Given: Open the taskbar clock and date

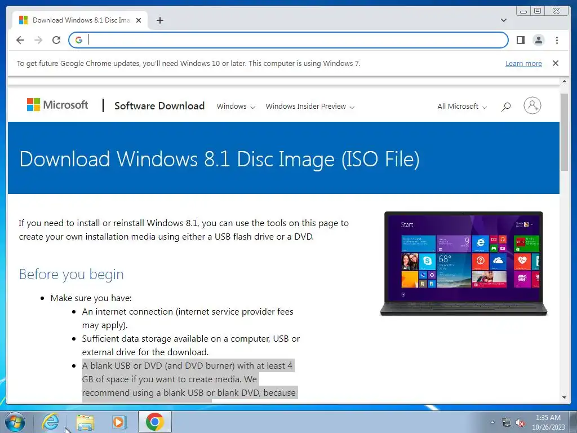Looking at the screenshot, I should click(548, 422).
